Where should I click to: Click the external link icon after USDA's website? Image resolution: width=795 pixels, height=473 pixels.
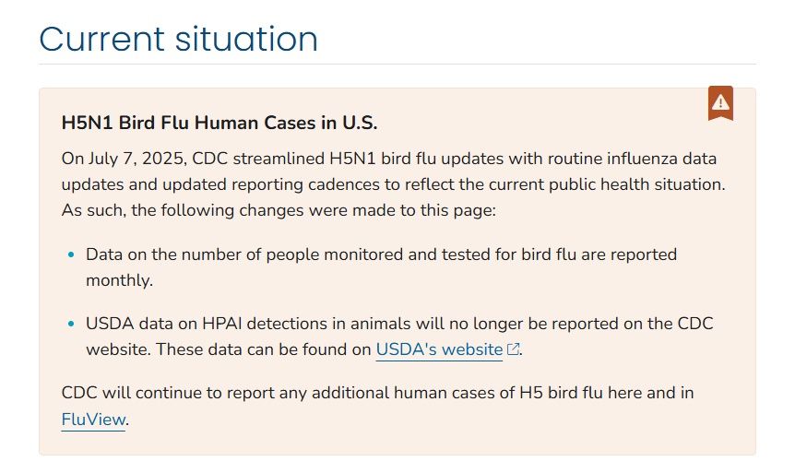[515, 350]
